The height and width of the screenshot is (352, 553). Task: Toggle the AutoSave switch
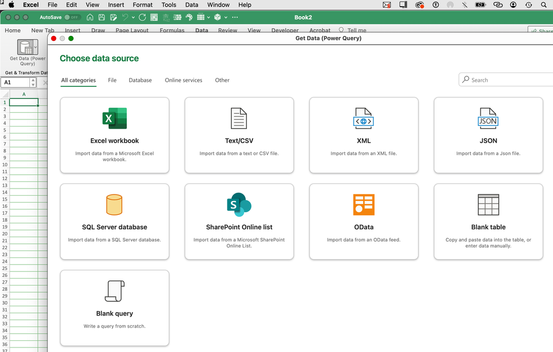click(x=73, y=17)
